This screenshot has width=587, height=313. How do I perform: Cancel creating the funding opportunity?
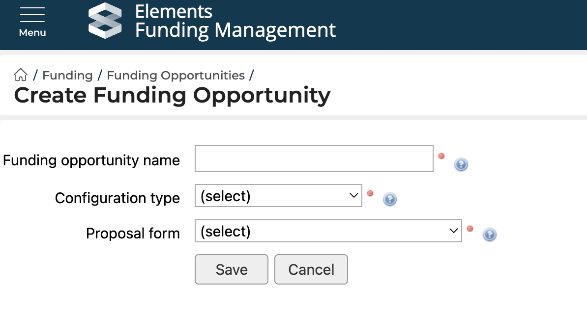(311, 269)
